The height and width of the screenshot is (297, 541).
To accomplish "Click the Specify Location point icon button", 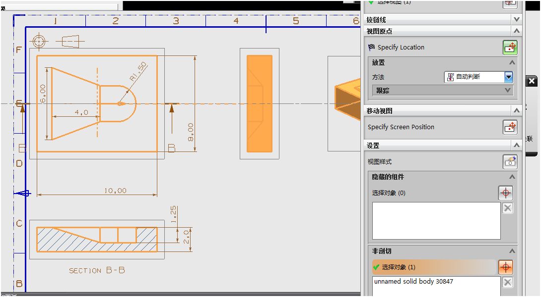I will (x=510, y=48).
